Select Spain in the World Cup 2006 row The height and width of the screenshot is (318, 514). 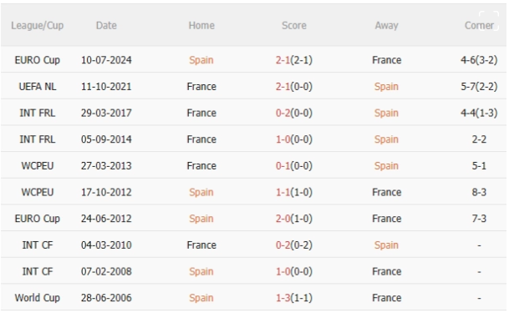tap(201, 298)
